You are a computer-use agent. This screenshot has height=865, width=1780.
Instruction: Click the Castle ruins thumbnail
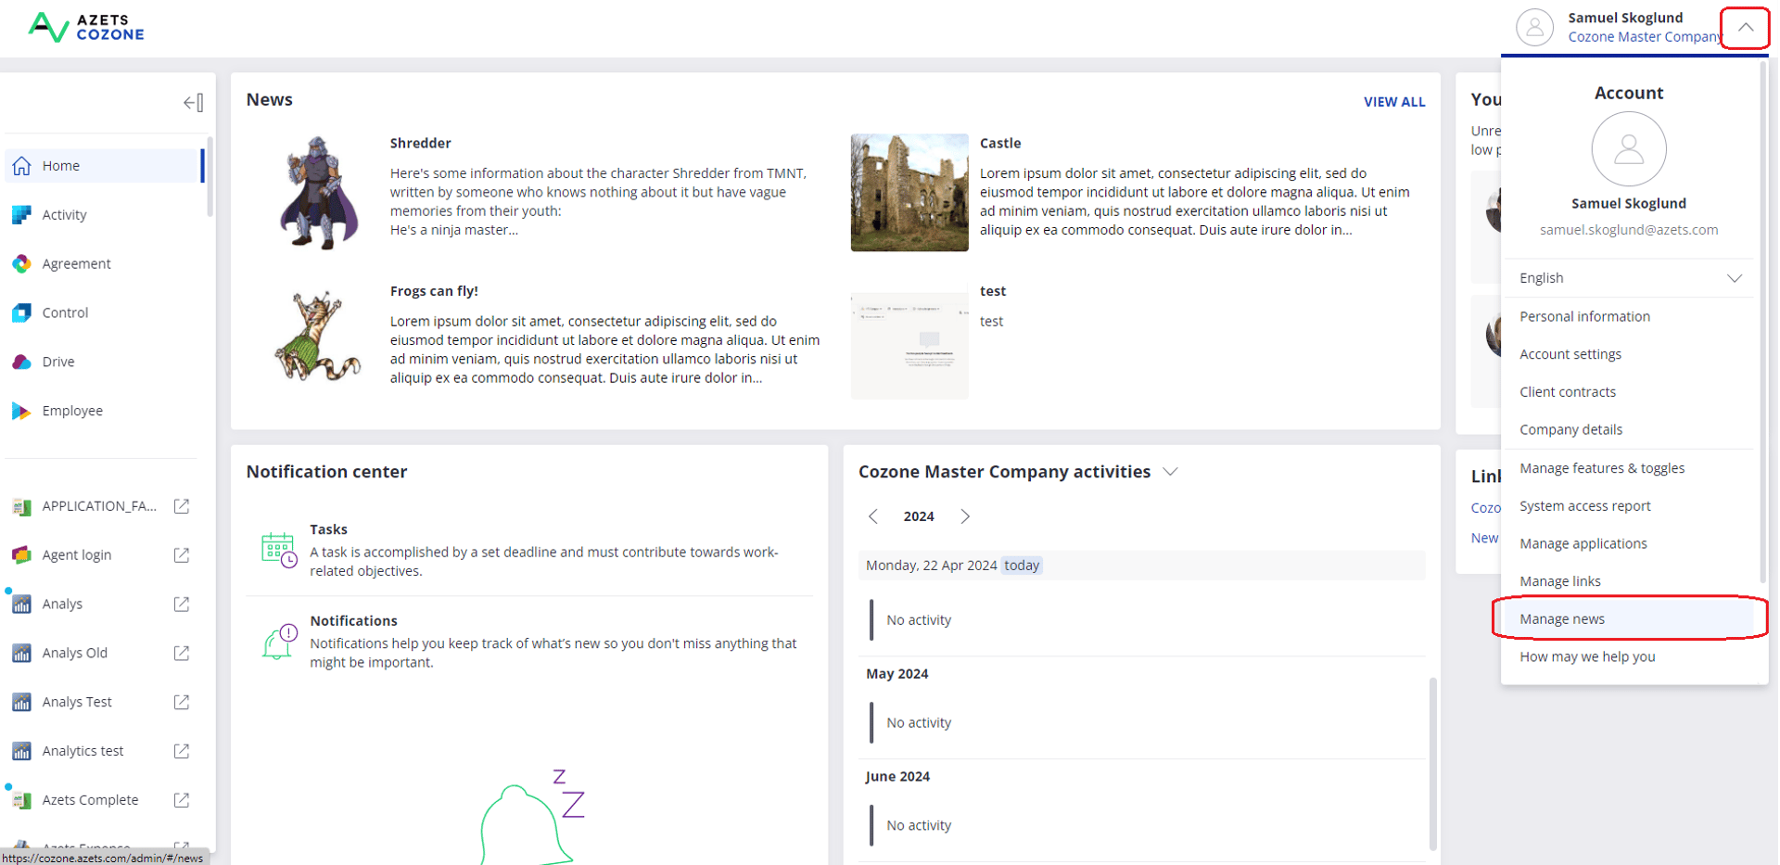tap(909, 193)
